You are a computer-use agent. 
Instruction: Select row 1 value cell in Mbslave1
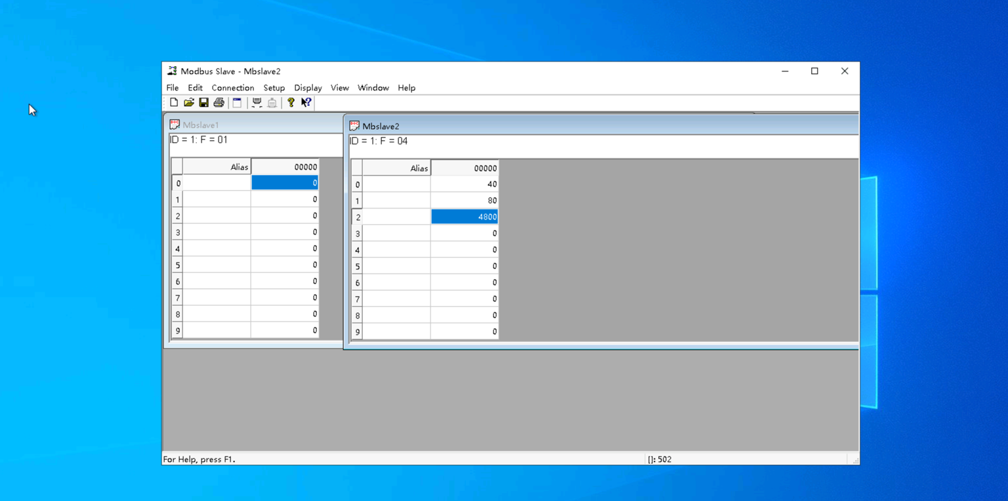285,199
